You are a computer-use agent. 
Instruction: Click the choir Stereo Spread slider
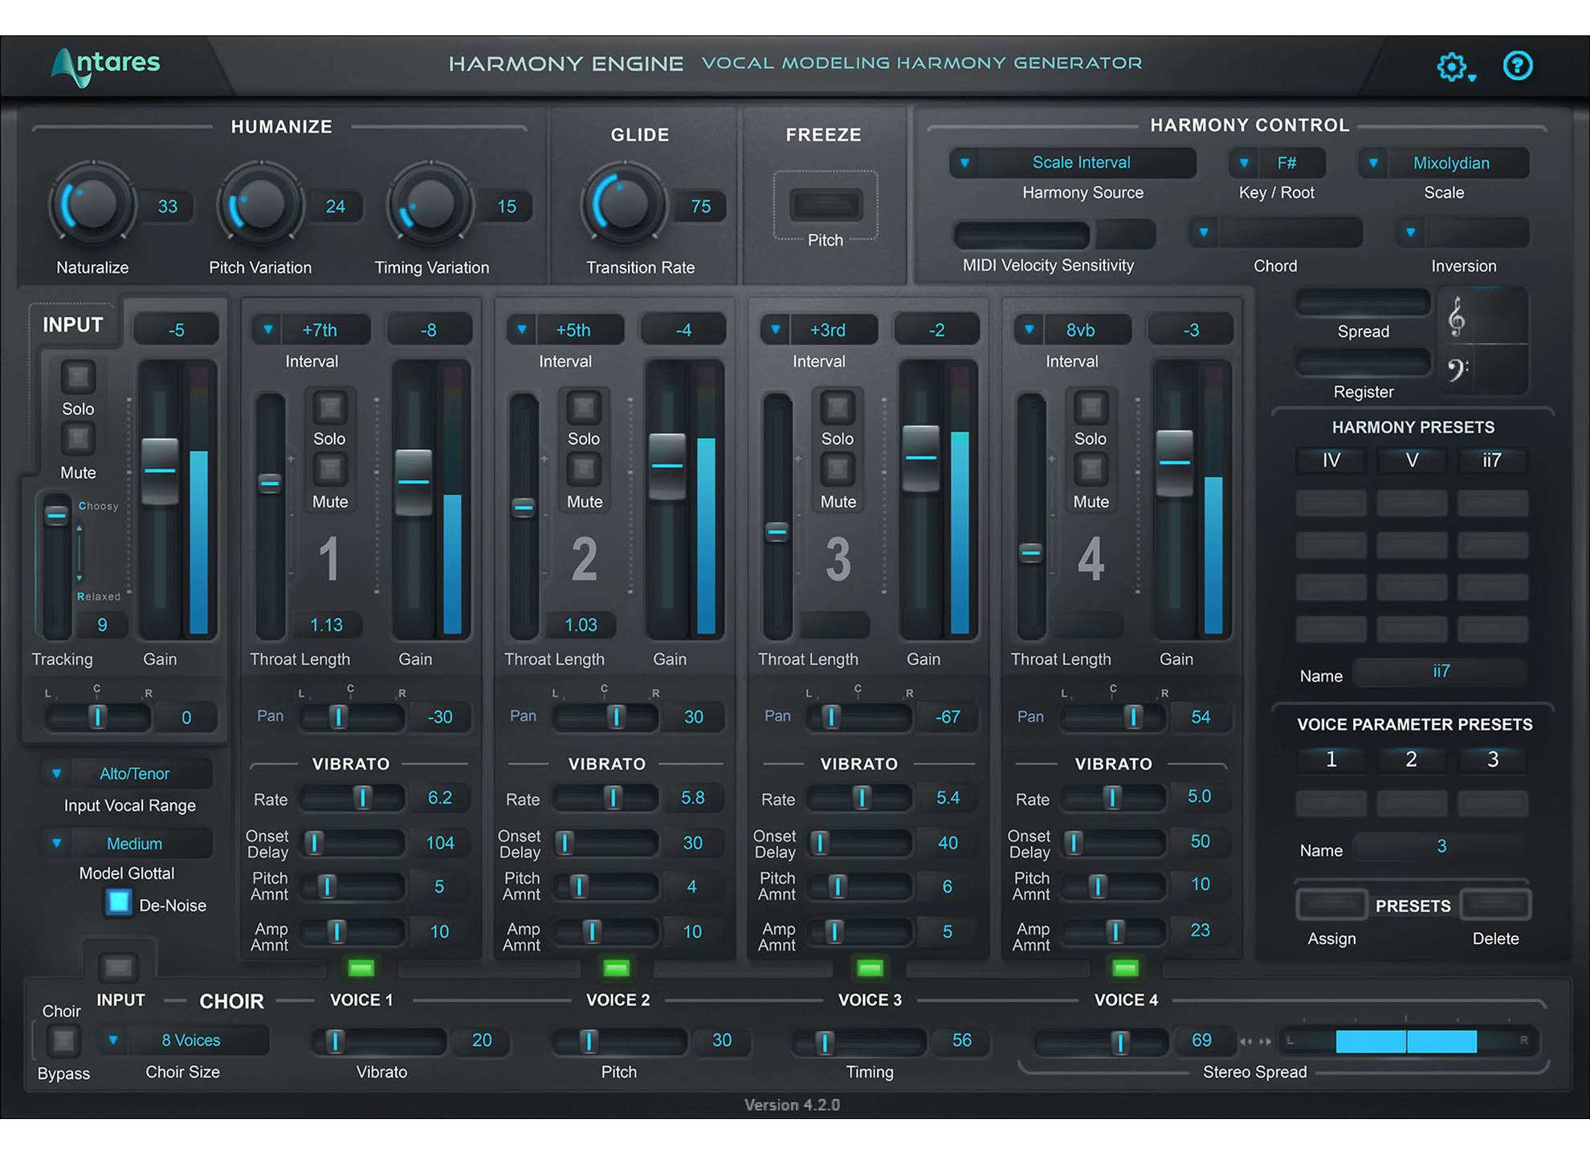coord(1102,1041)
